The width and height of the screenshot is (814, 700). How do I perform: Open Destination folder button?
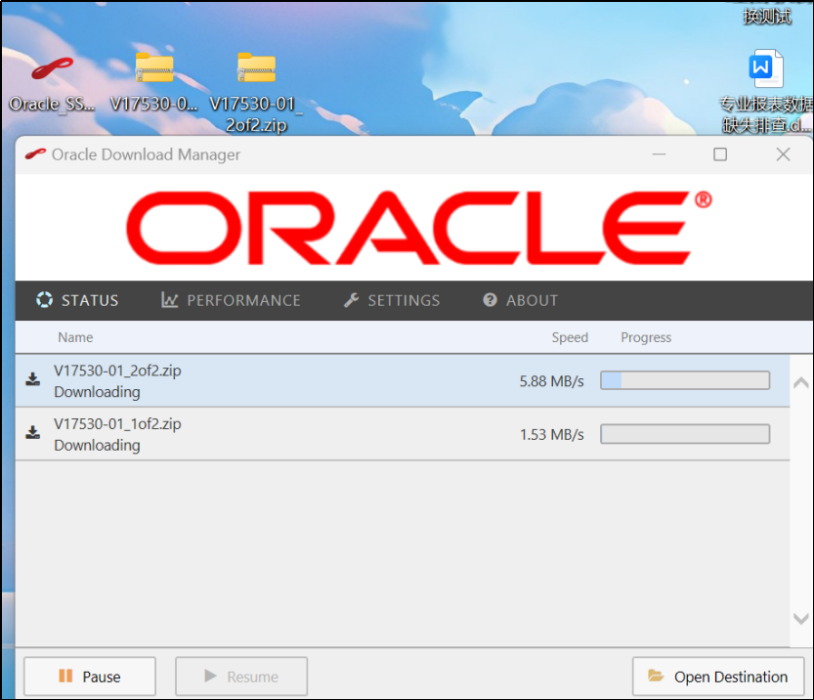(718, 677)
